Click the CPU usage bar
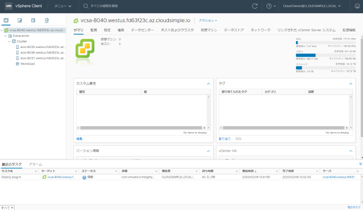Viewport: 363px width, 210px height. click(x=325, y=43)
